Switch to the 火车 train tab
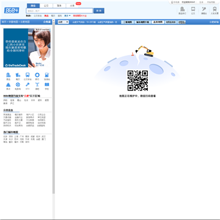220x220 pixels. point(72,5)
